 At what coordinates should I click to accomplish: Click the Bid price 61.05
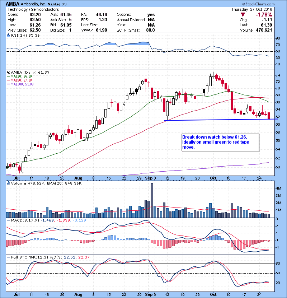[66, 25]
